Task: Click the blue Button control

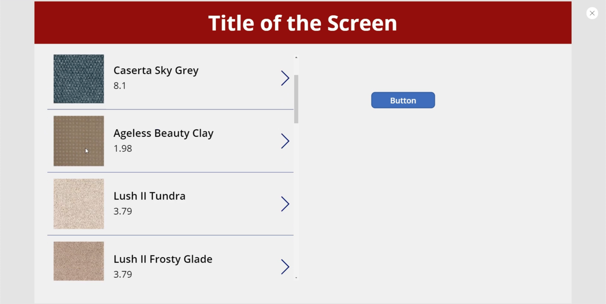Action: pyautogui.click(x=403, y=100)
